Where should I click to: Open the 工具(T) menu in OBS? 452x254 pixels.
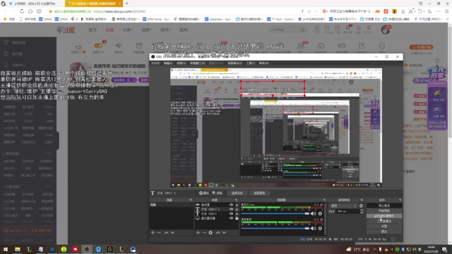click(x=250, y=63)
